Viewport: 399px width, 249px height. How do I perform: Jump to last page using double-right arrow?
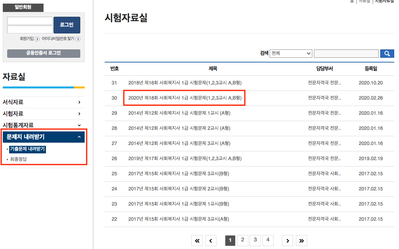coord(302,240)
